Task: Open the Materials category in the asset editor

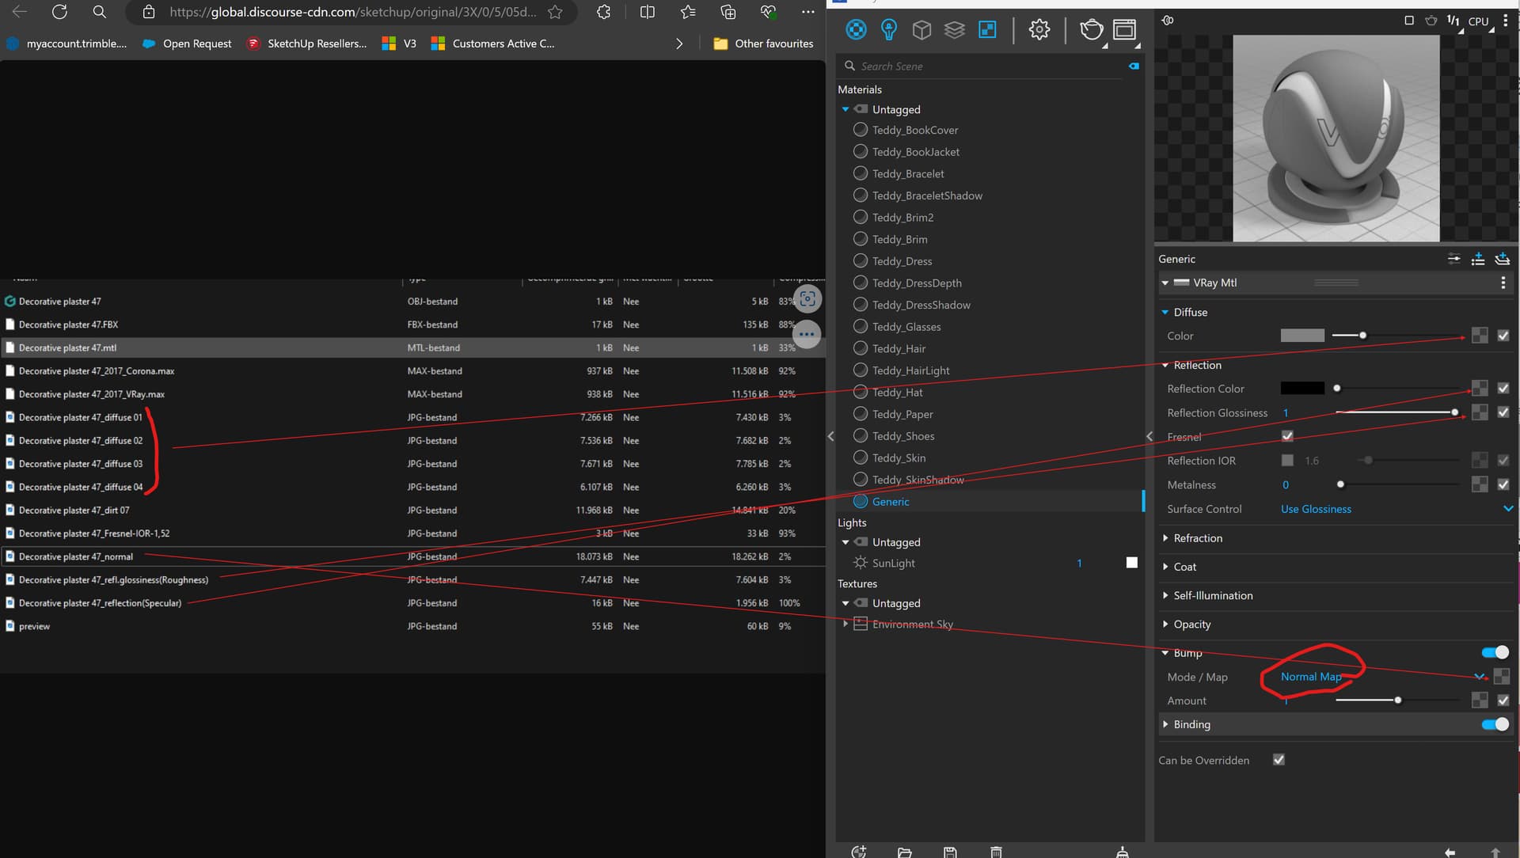Action: click(x=856, y=30)
